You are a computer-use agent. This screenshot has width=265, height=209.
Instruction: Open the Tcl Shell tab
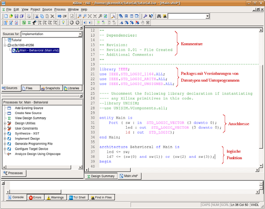78,198
